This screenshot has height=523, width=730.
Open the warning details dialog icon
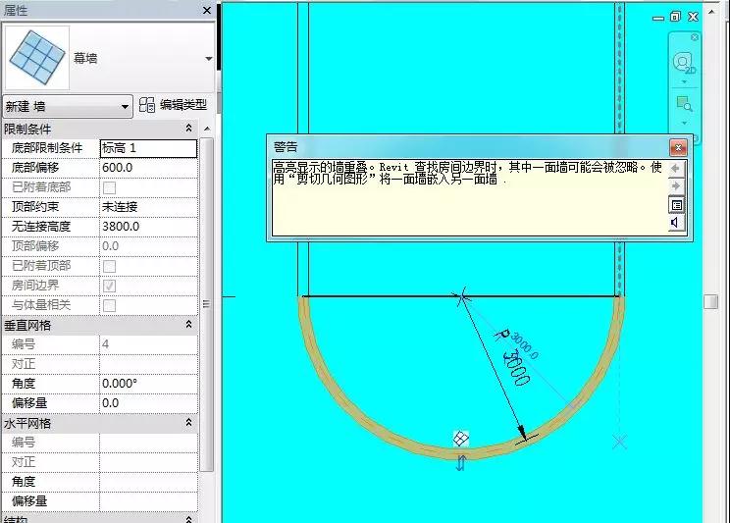pyautogui.click(x=676, y=205)
